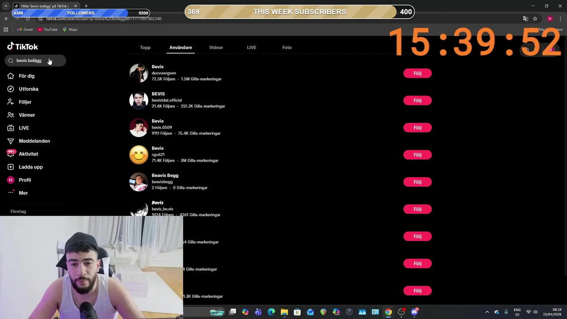Open the volume control in tray

point(535,312)
